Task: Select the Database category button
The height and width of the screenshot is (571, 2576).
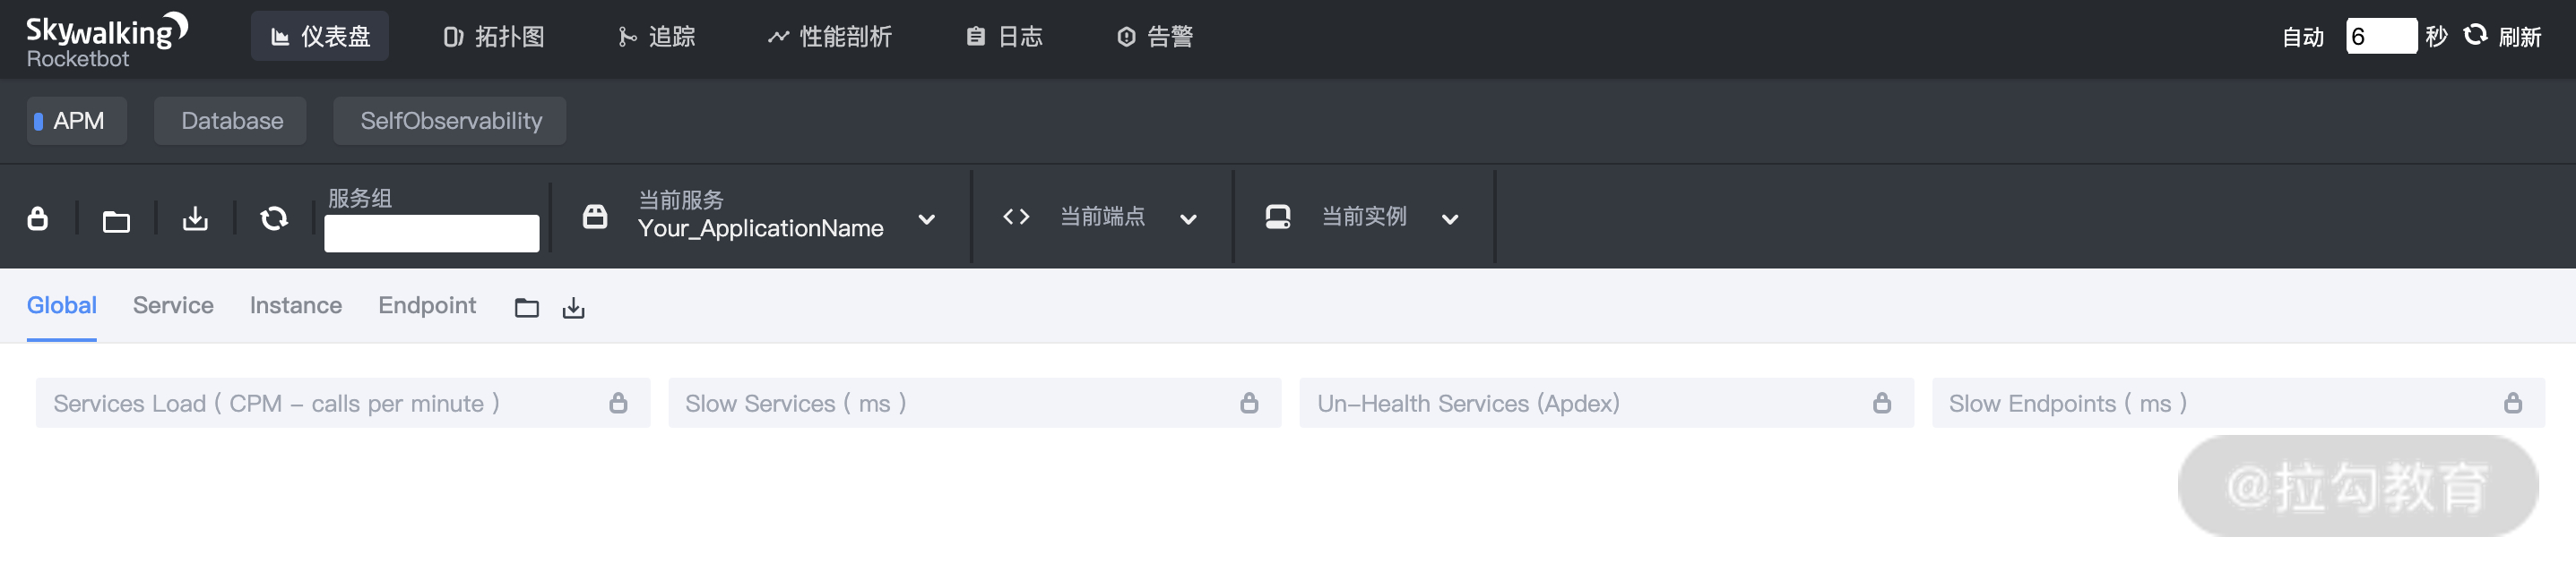Action: click(x=230, y=120)
